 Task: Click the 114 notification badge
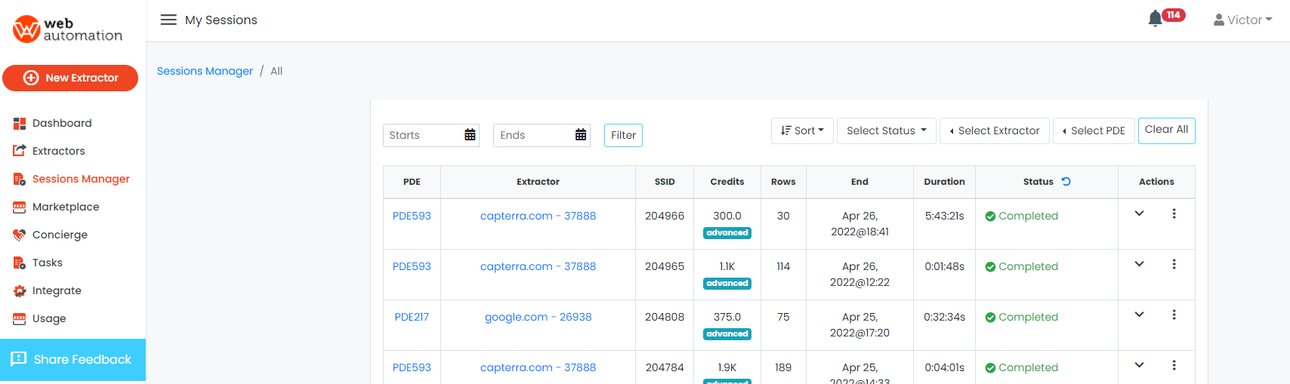point(1174,15)
